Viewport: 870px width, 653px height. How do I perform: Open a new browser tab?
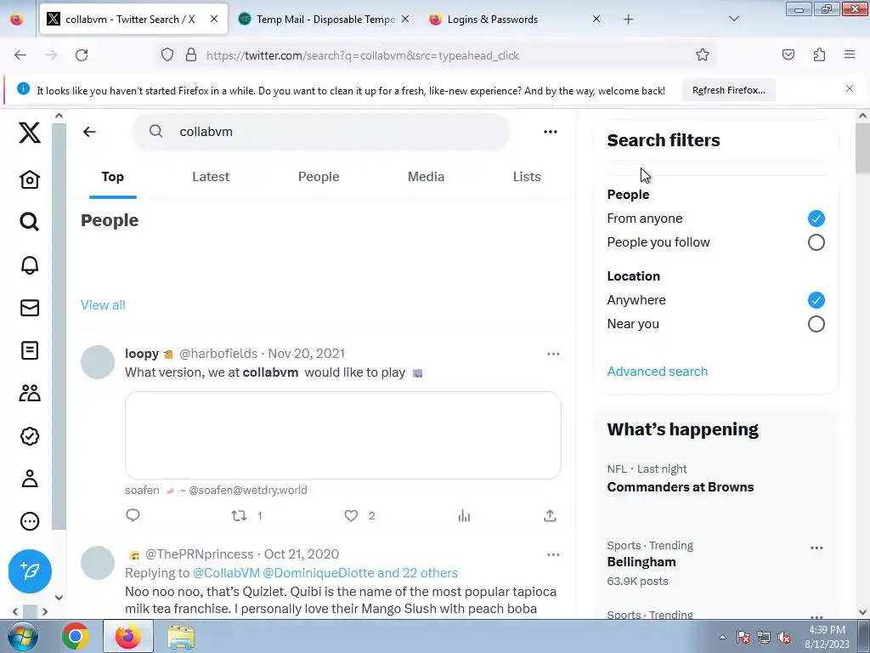[x=628, y=20]
